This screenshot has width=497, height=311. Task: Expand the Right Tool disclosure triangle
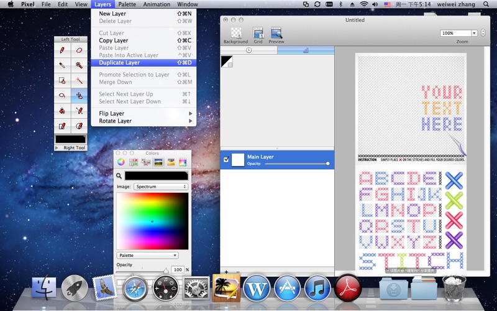coord(57,147)
